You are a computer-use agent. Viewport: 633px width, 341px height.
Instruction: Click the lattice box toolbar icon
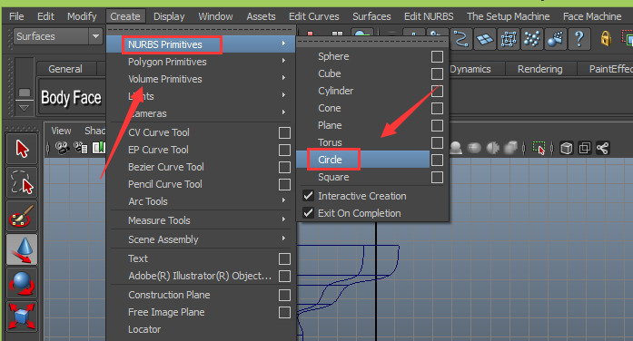click(x=509, y=39)
